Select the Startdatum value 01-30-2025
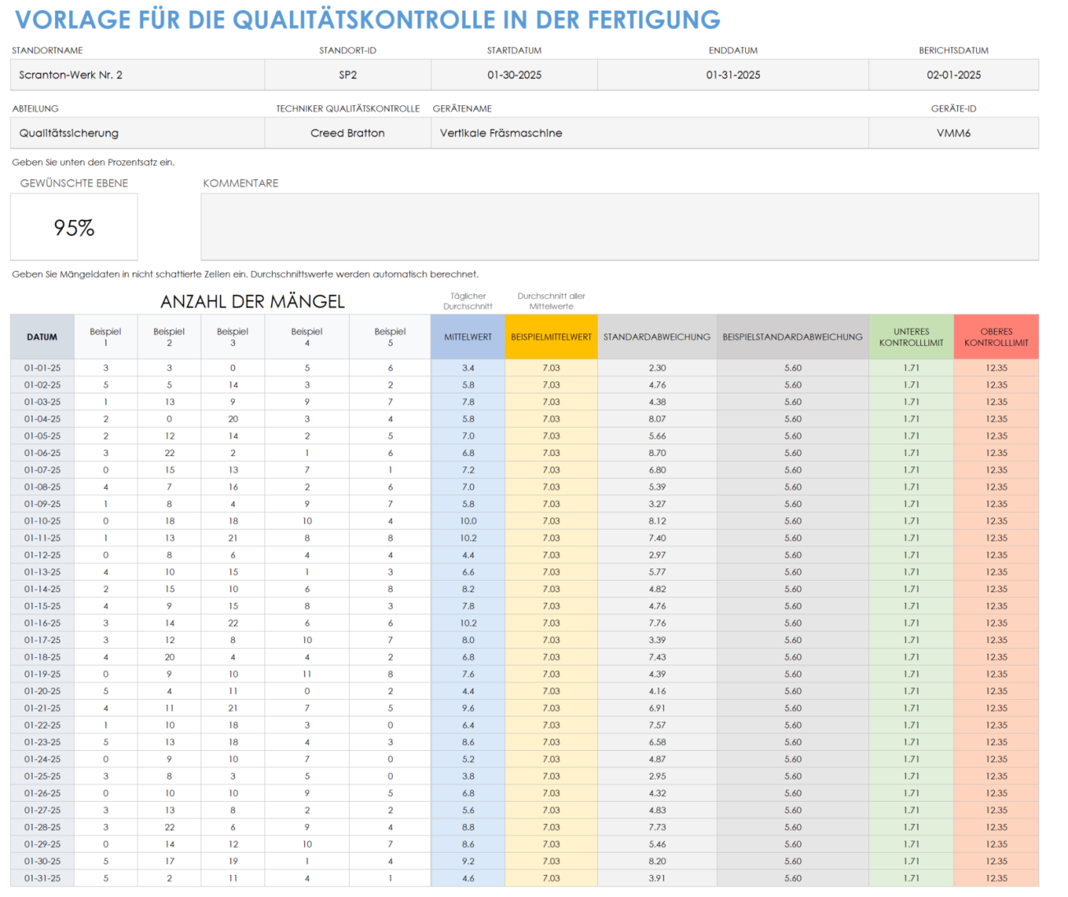This screenshot has width=1068, height=897. 513,74
